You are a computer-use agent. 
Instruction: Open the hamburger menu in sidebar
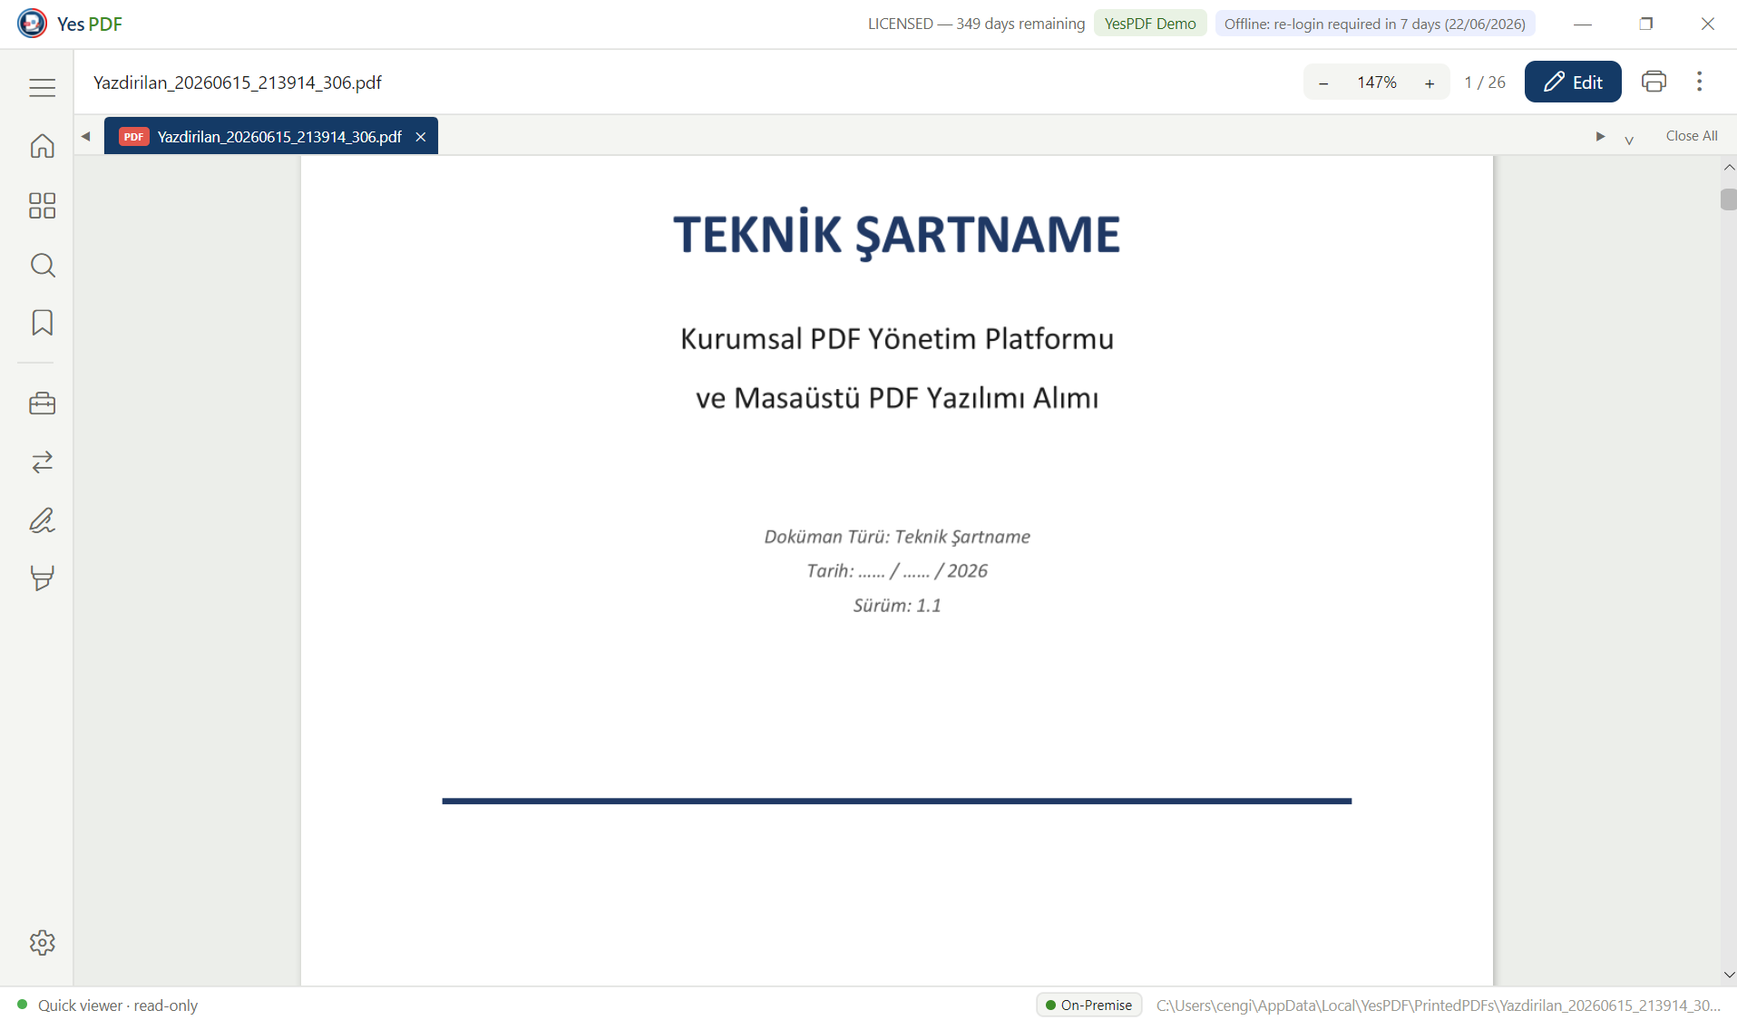pos(42,87)
